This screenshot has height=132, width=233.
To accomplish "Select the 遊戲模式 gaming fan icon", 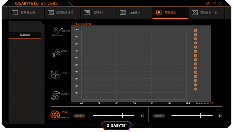I will coord(56,96).
